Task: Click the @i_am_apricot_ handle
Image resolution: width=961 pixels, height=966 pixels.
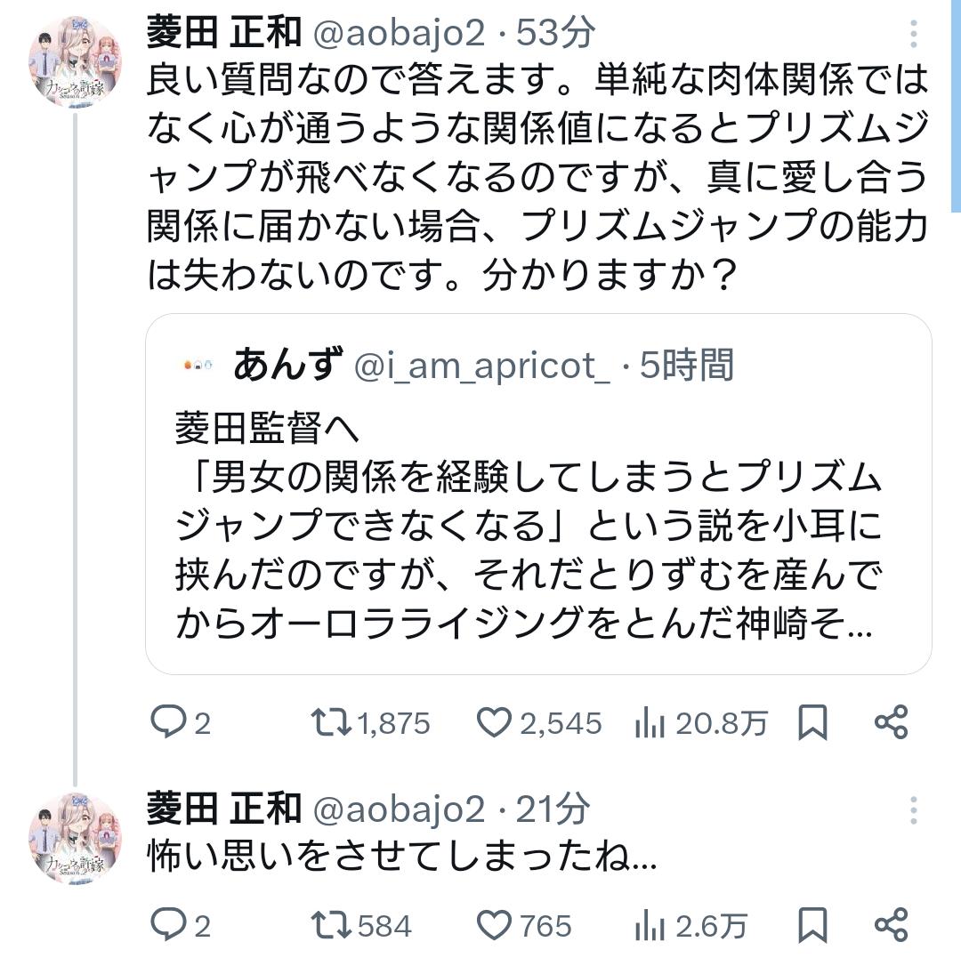Action: click(481, 366)
